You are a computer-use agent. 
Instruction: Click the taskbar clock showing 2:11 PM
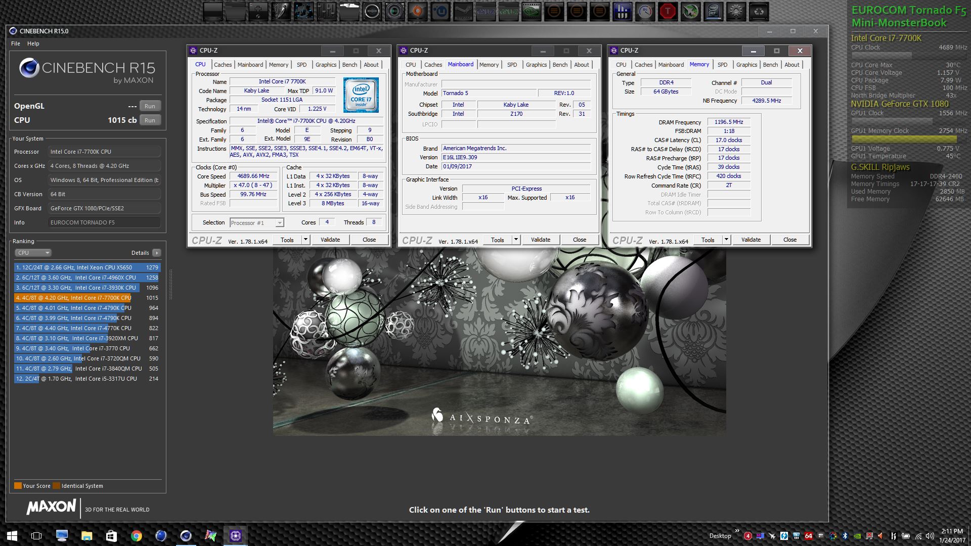(952, 535)
